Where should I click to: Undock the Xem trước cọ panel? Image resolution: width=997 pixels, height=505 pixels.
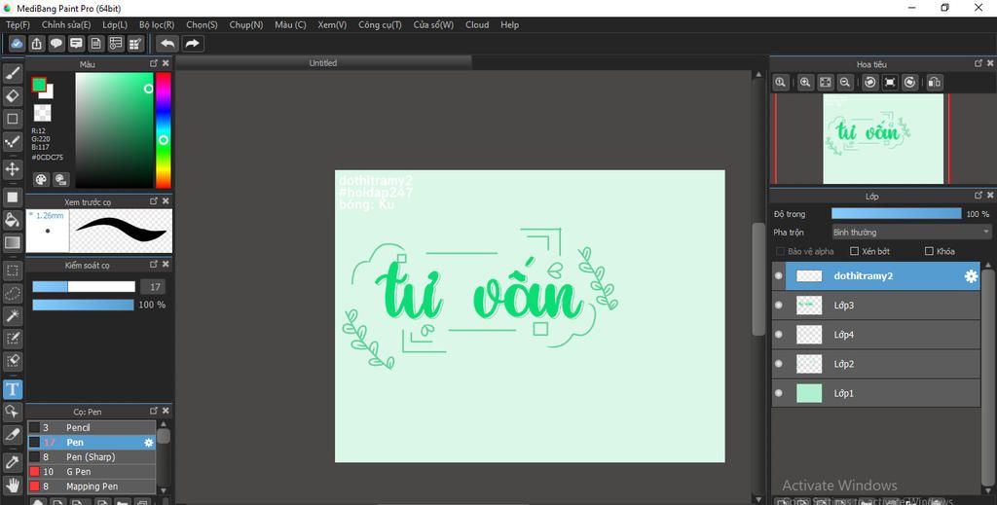pos(154,200)
